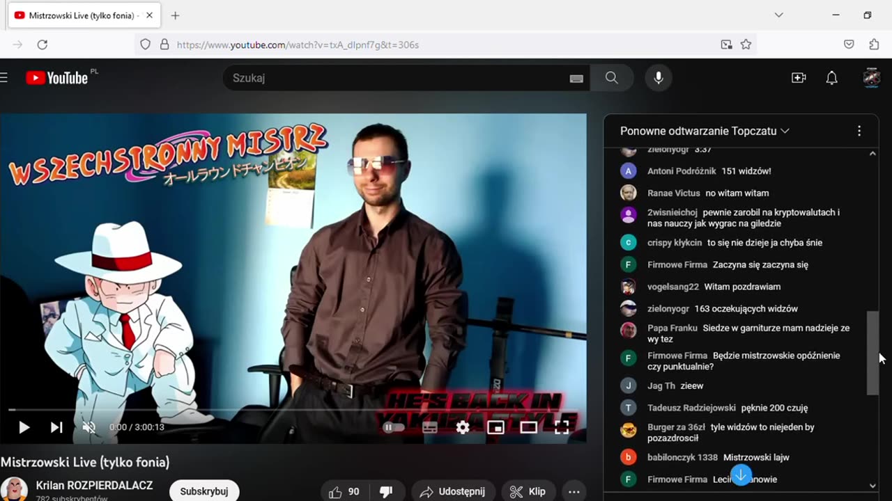Click the chat scrollbar down arrow

[x=872, y=486]
